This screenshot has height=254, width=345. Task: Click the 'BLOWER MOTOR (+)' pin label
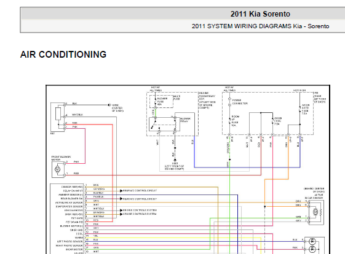point(71,226)
